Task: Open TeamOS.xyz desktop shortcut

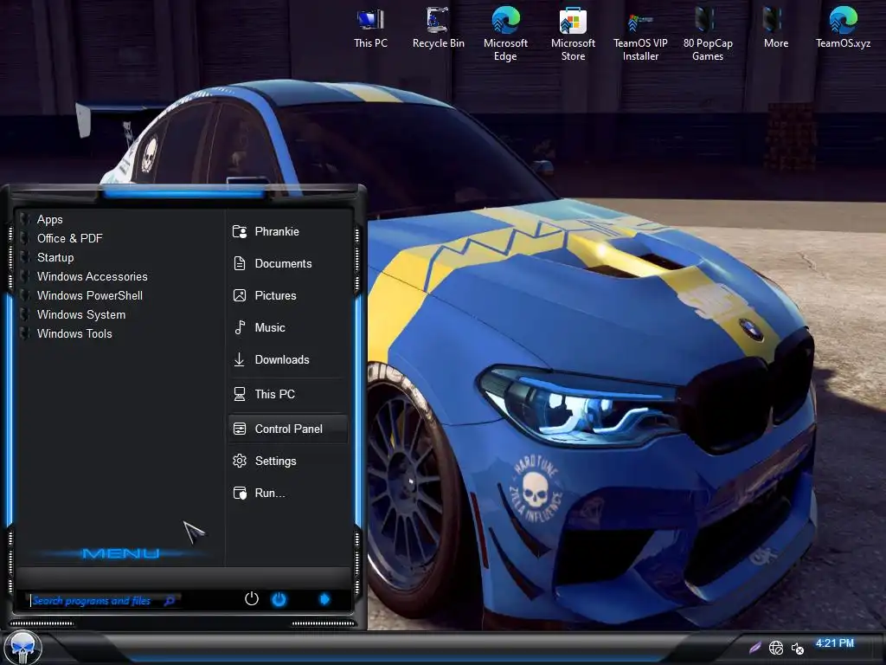Action: pyautogui.click(x=843, y=28)
